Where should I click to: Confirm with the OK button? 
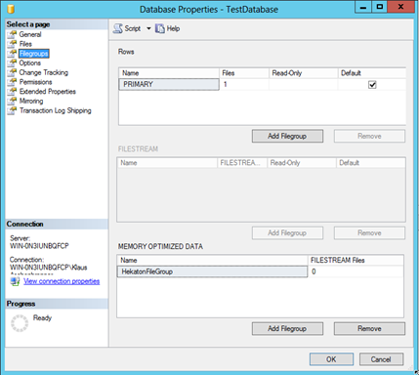331,359
